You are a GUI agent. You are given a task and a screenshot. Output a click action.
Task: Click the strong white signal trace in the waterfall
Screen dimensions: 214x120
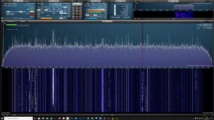tap(53, 87)
